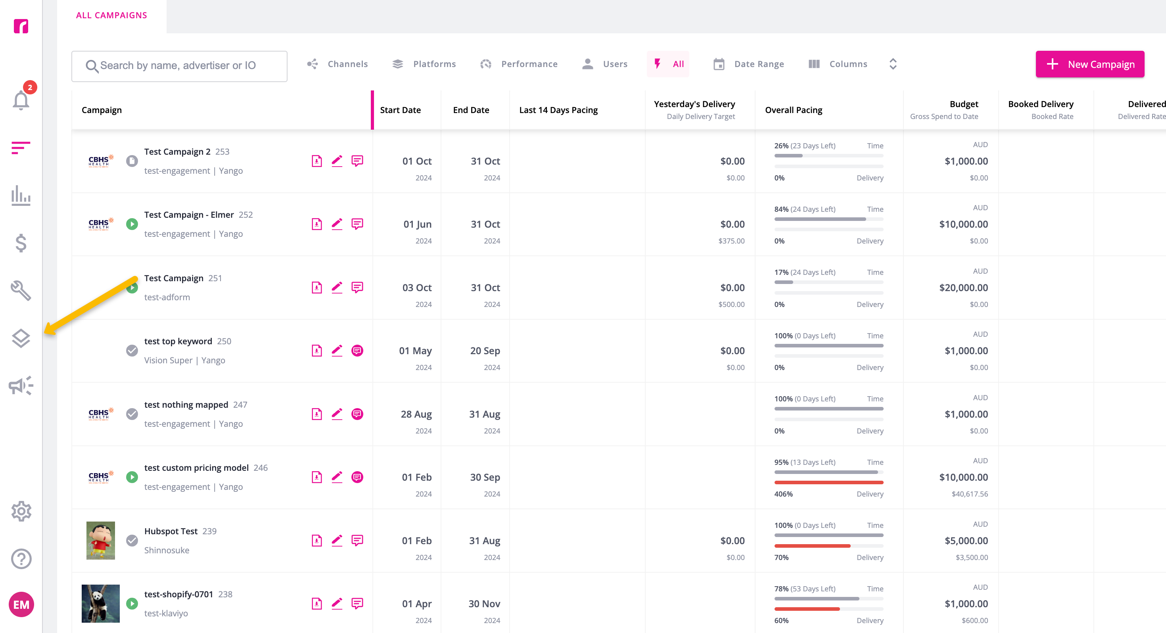Viewport: 1166px width, 633px height.
Task: Open the bar chart reports icon
Action: coord(21,195)
